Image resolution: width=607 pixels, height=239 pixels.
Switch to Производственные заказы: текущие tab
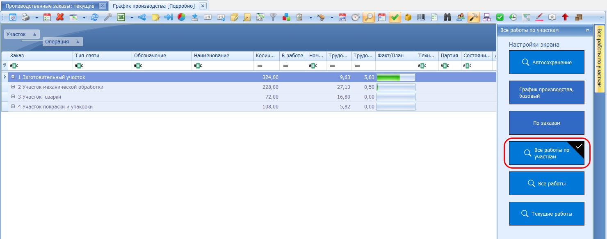pyautogui.click(x=50, y=6)
